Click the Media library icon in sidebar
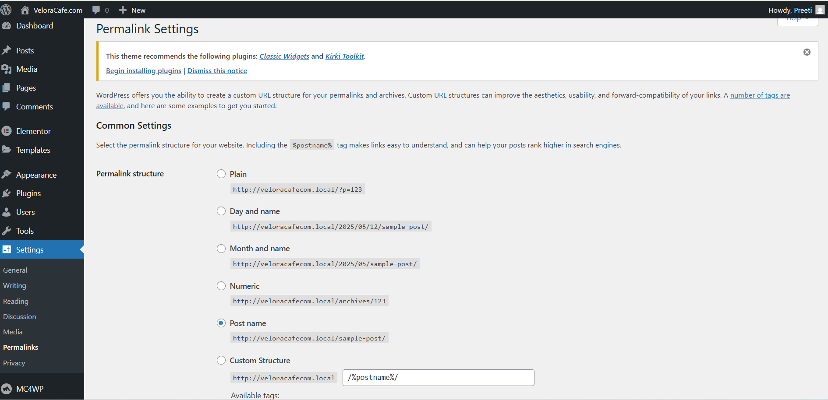 (x=7, y=69)
